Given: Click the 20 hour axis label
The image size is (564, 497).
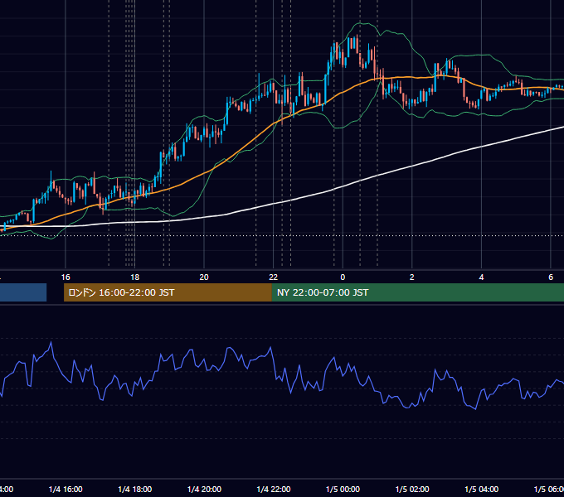Looking at the screenshot, I should pos(204,277).
